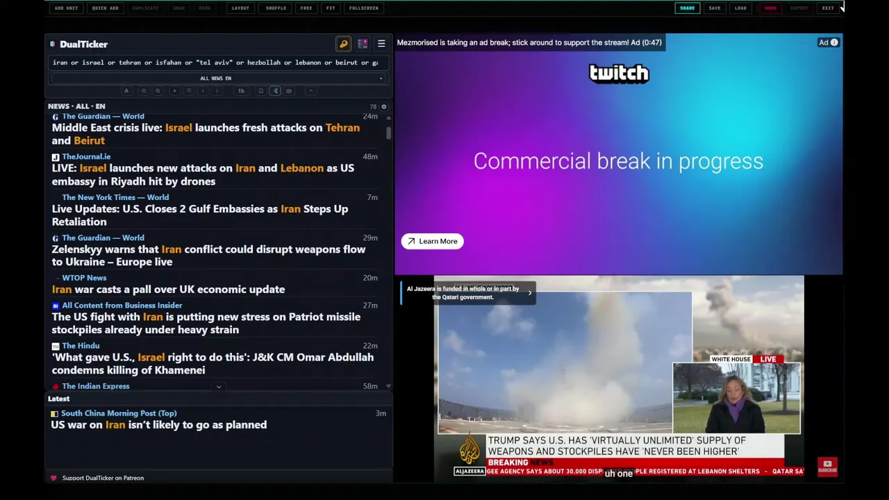Click the EXIT button
Viewport: 889px width, 500px height.
click(x=828, y=8)
